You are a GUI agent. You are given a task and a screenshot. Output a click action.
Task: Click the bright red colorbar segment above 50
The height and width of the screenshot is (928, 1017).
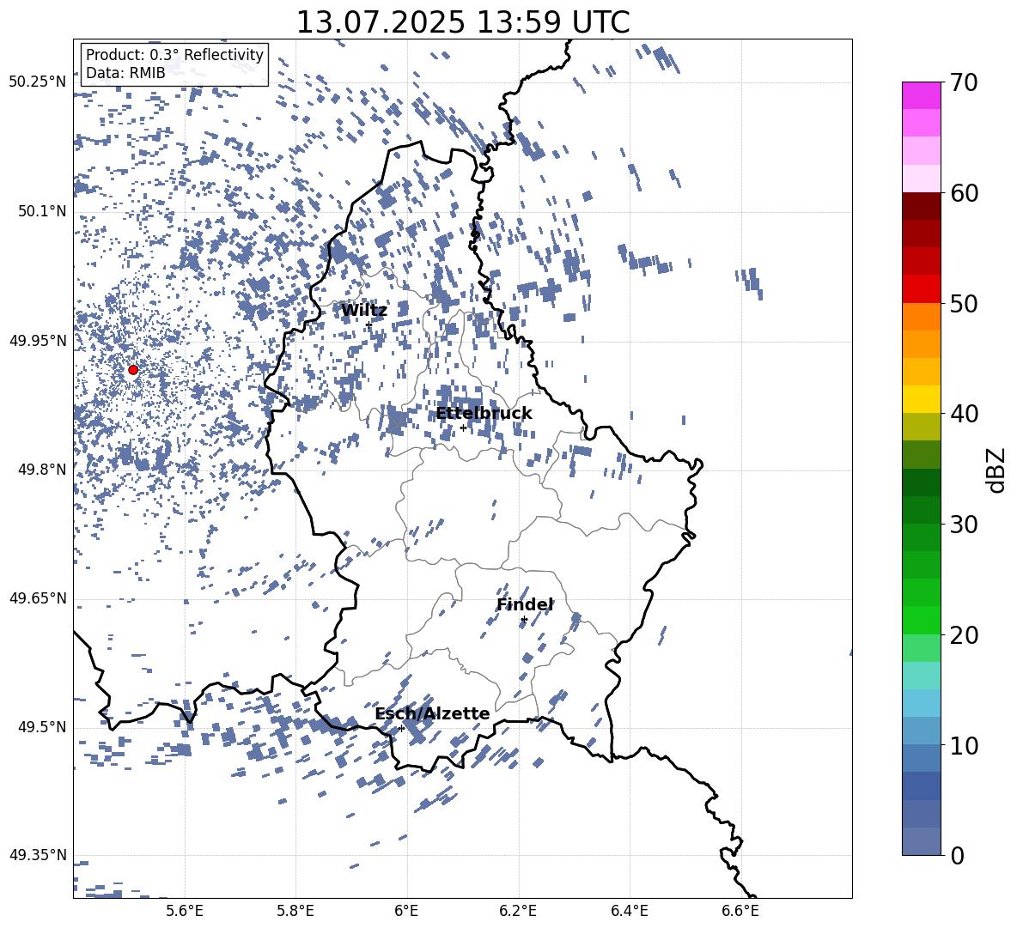point(921,289)
